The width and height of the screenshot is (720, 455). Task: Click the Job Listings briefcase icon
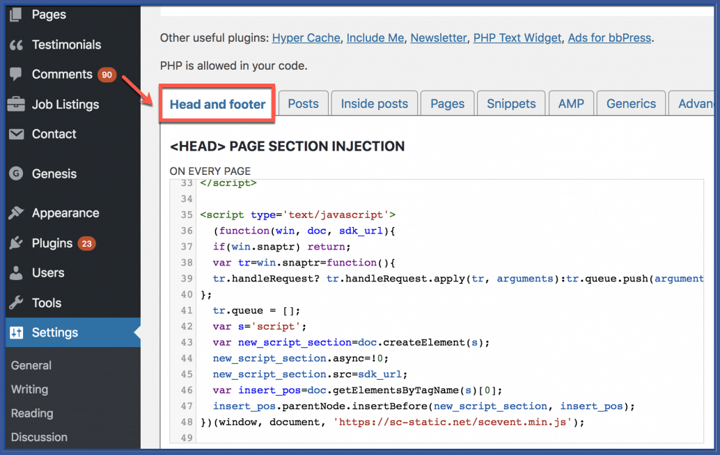pos(16,105)
